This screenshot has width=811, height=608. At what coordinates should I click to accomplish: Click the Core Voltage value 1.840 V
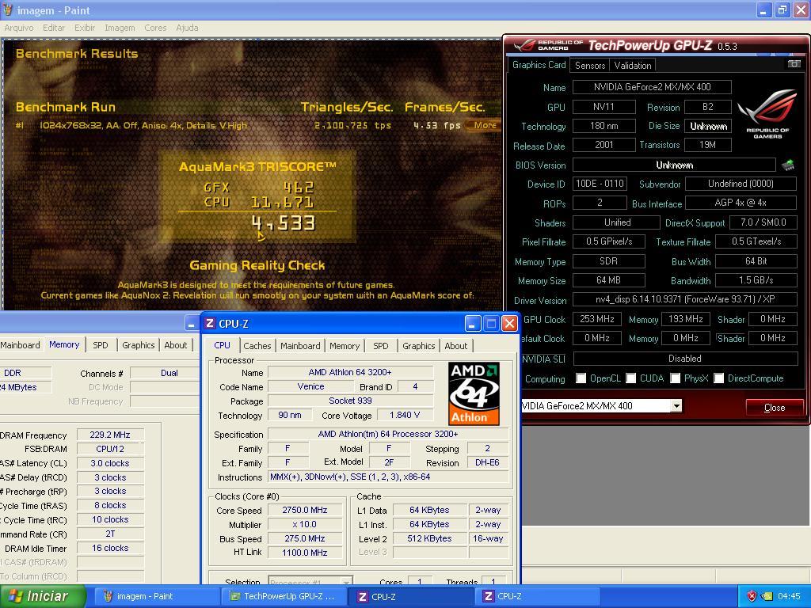click(x=405, y=415)
